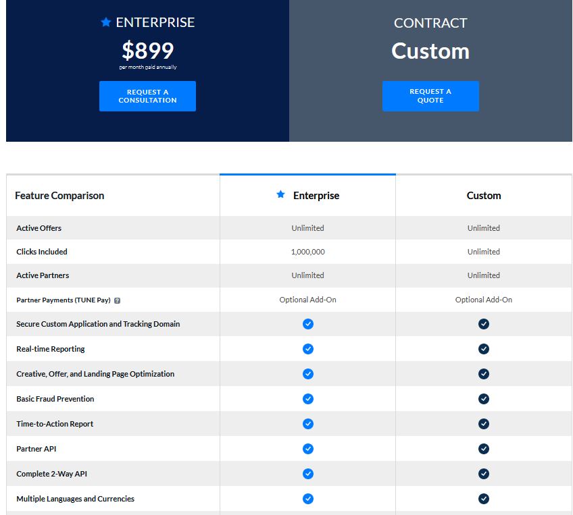Click the TUNE Pay help question icon
Image resolution: width=573 pixels, height=515 pixels.
click(118, 300)
